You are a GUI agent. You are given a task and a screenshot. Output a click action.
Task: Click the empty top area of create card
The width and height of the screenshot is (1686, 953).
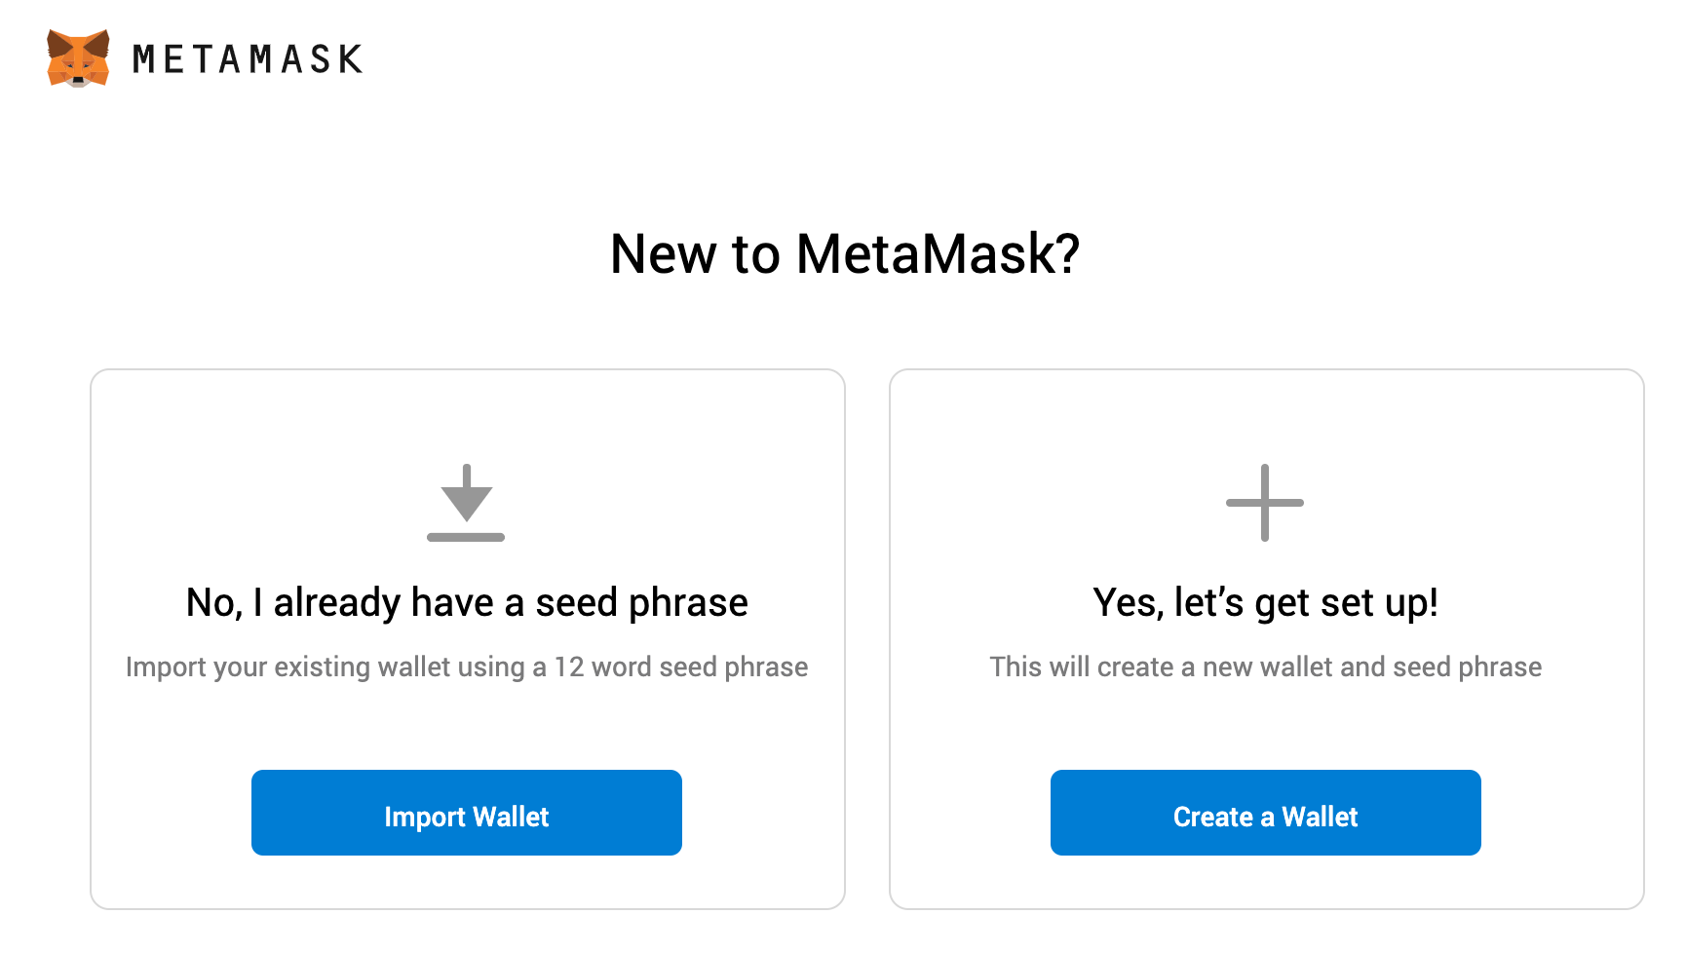[x=1266, y=414]
